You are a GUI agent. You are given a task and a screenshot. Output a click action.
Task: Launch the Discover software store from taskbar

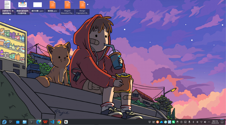[x=18, y=122]
